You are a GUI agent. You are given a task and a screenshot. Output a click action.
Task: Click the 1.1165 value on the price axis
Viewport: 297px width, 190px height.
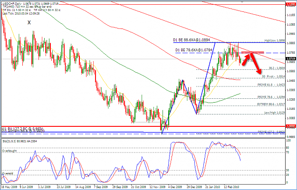coord(291,15)
